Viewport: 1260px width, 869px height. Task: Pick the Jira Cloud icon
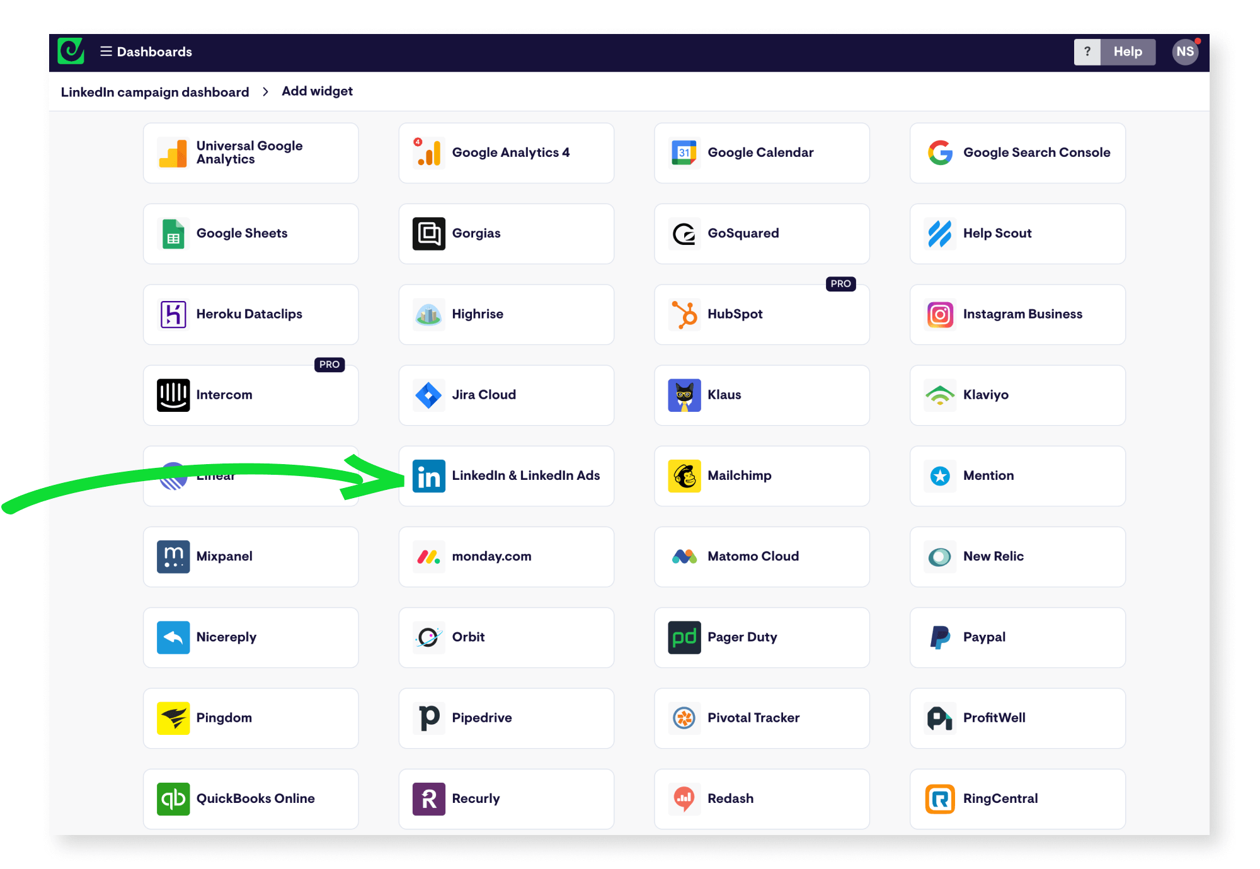[429, 395]
